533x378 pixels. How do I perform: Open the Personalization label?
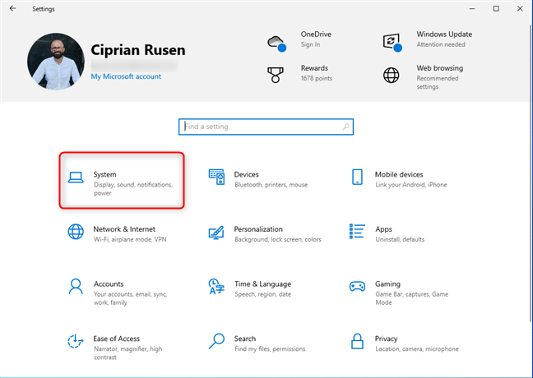258,229
